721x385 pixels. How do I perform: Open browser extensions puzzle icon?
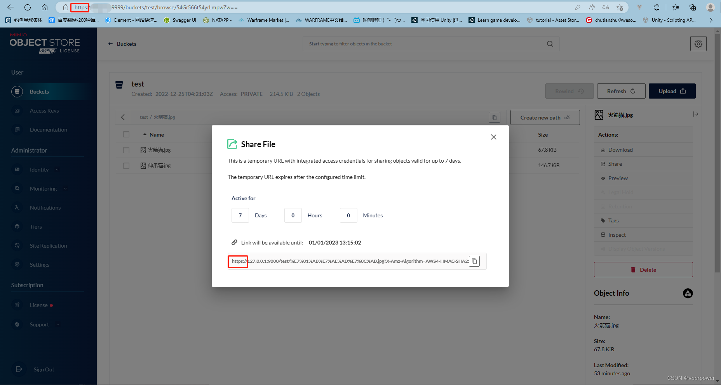click(x=657, y=7)
